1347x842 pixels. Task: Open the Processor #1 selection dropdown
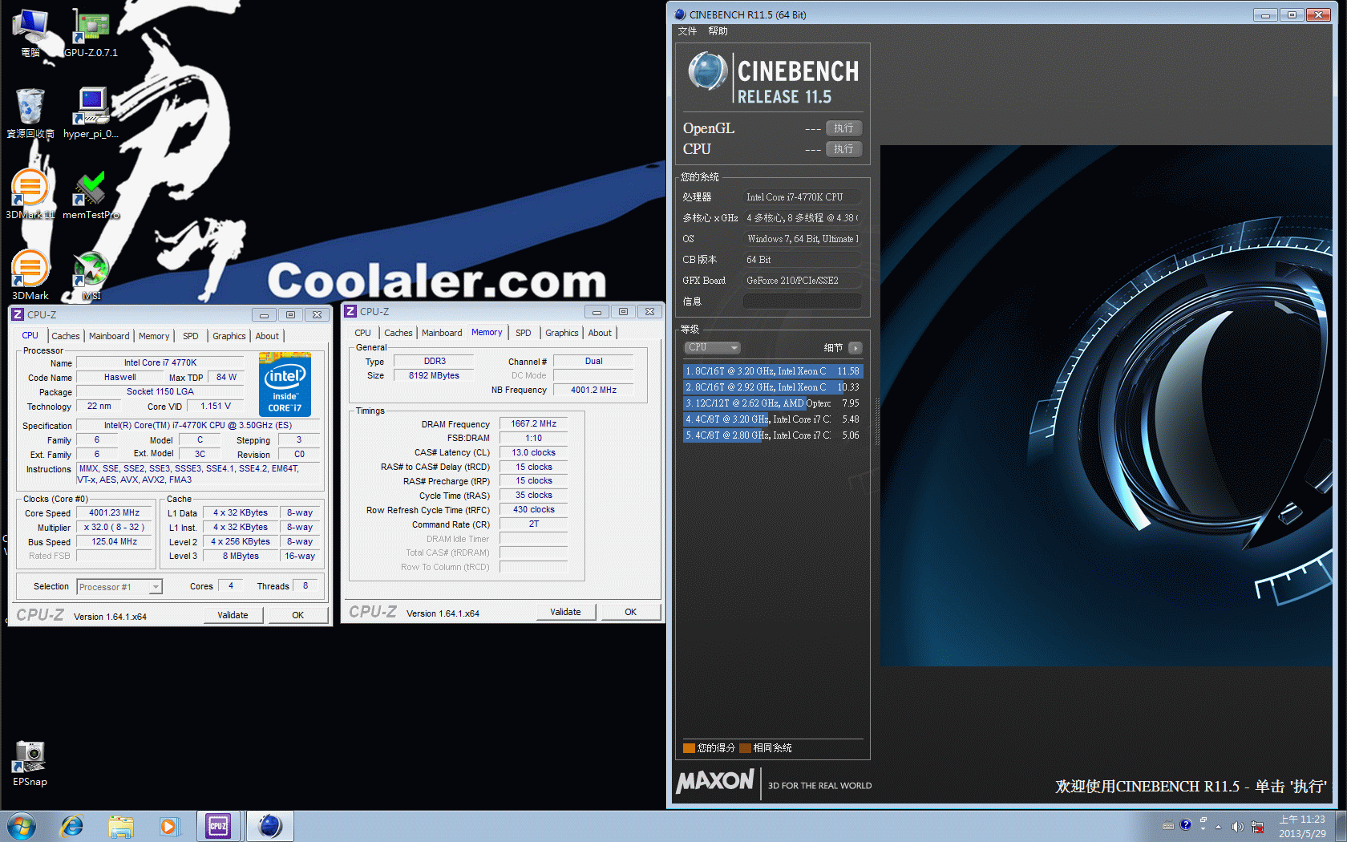[119, 587]
